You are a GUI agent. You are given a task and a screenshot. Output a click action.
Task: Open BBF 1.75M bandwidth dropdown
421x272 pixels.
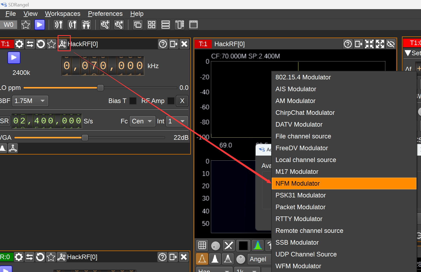point(30,101)
